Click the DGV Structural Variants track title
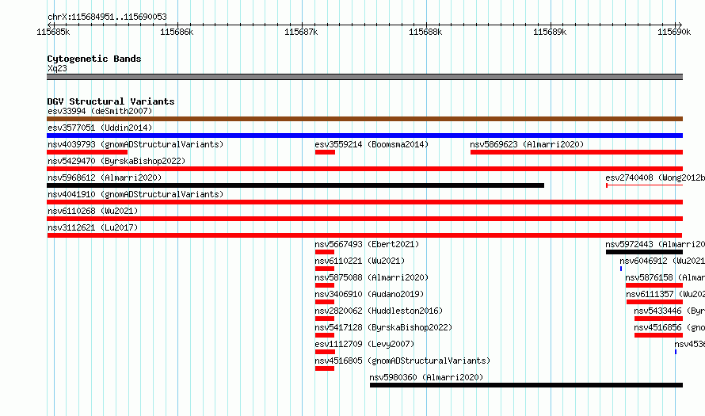 [x=111, y=101]
